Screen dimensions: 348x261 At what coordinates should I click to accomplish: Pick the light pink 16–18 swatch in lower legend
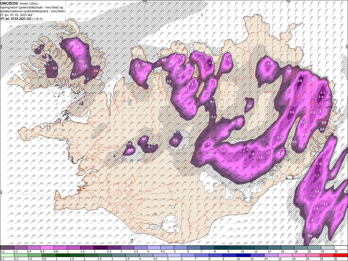[x=285, y=255]
